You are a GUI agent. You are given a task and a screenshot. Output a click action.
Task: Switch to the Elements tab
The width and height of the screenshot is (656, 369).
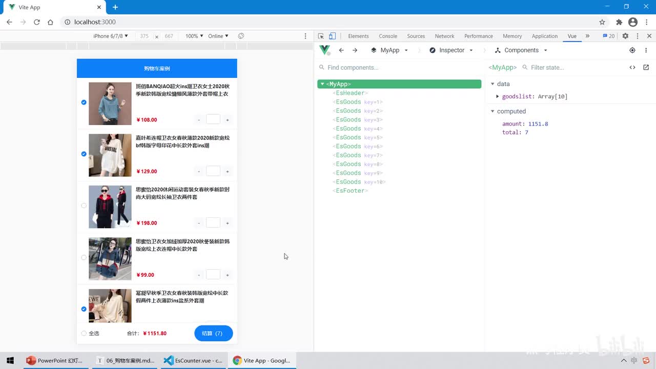[x=358, y=36]
